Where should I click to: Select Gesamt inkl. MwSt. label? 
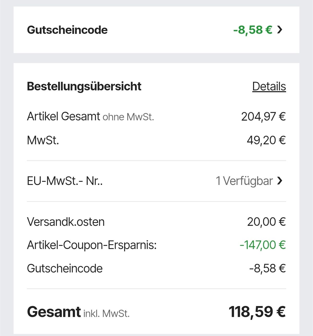click(78, 312)
